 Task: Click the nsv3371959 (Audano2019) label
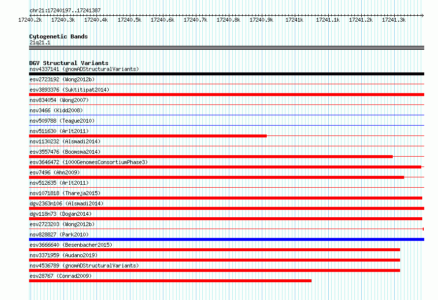coord(63,255)
